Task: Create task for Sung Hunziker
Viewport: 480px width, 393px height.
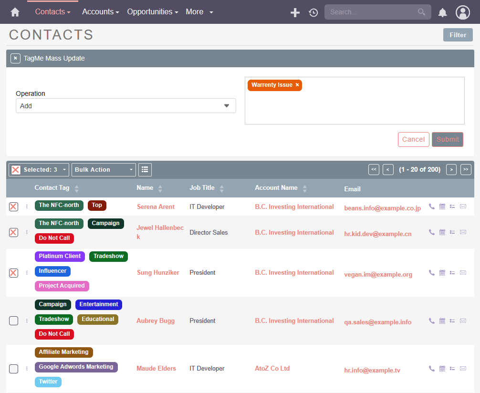Action: pyautogui.click(x=452, y=272)
